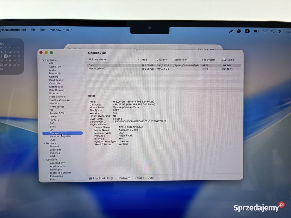Select Fibre Channel in sidebar
This screenshot has width=291, height=218.
coord(57,97)
